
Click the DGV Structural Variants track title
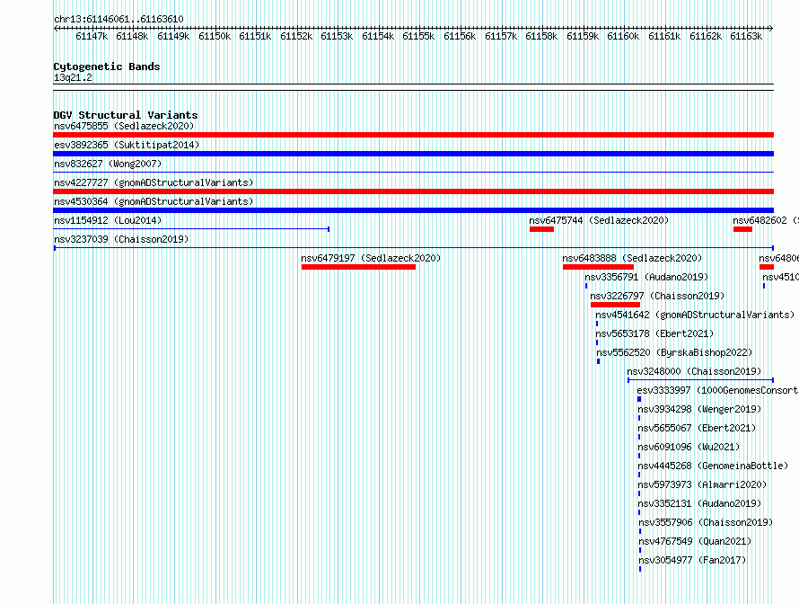[126, 115]
